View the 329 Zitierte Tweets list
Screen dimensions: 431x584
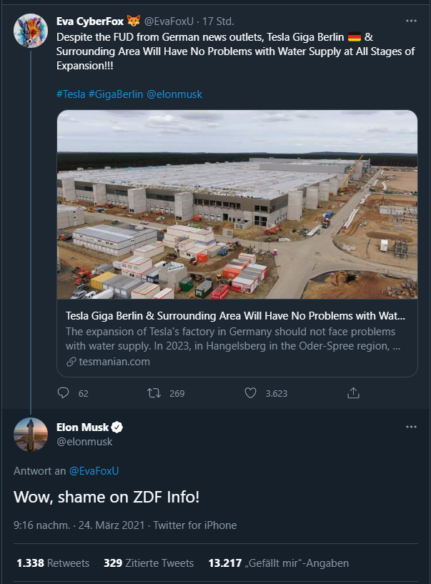point(149,563)
